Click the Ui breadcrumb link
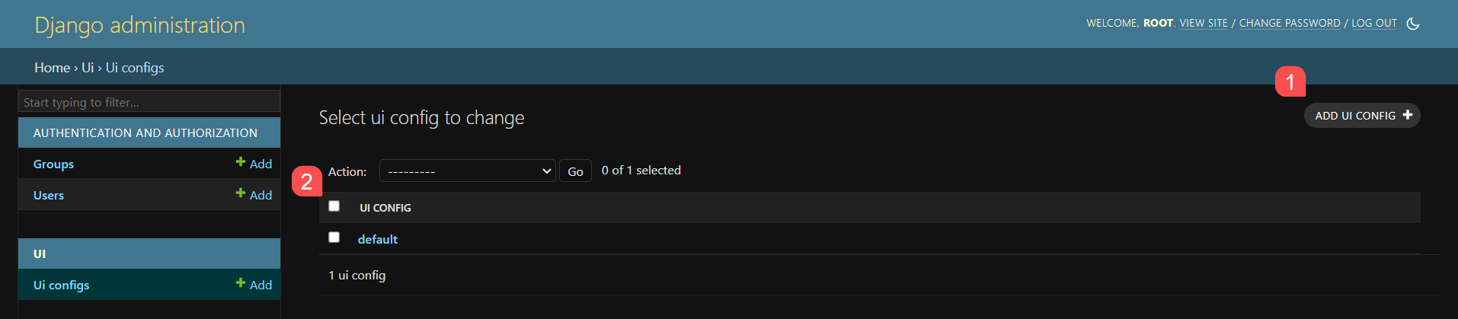 pyautogui.click(x=88, y=68)
